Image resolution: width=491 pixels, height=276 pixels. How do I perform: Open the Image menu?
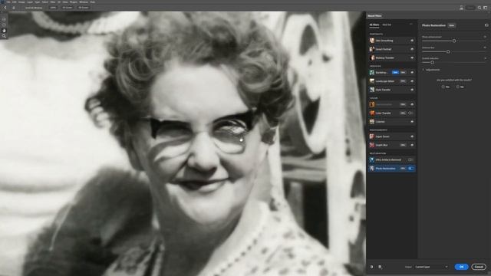[x=21, y=2]
